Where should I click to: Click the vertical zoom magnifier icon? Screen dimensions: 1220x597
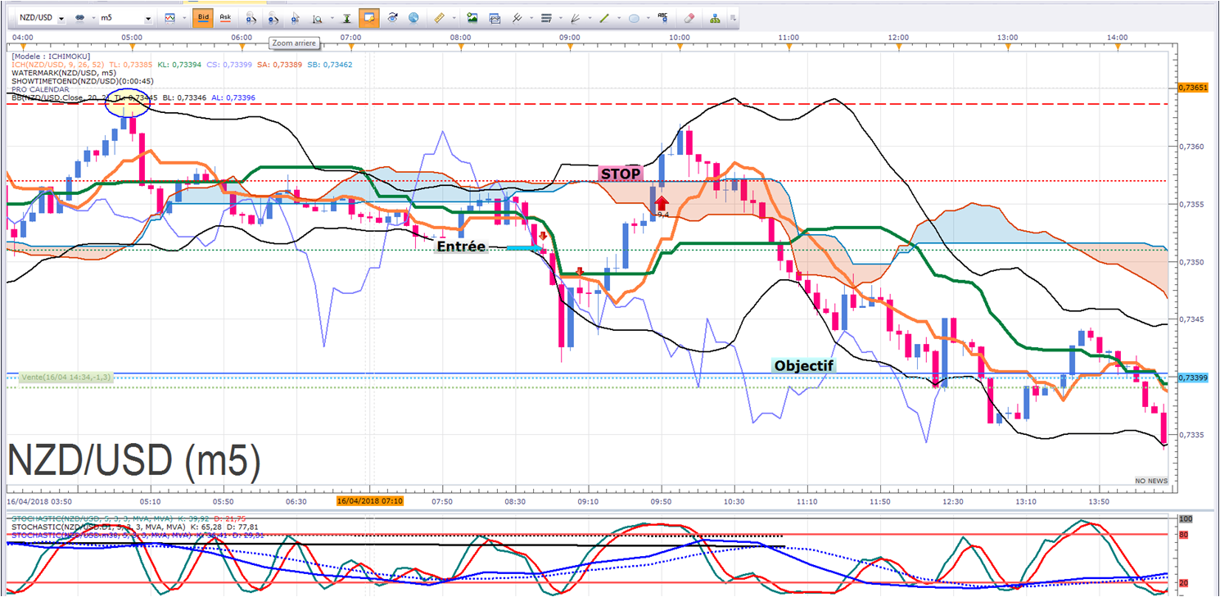point(316,17)
